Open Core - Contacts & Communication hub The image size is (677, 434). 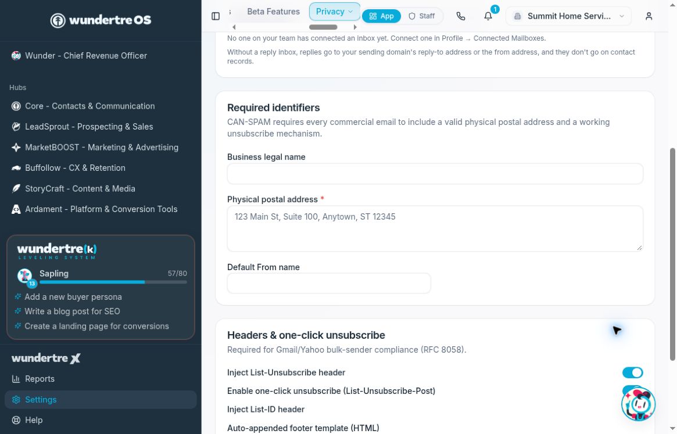point(101,106)
